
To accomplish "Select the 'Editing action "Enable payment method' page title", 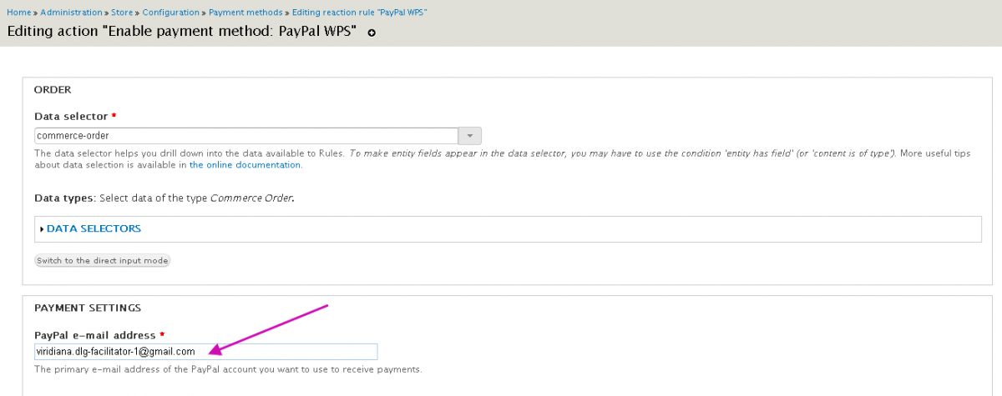I will pos(182,32).
